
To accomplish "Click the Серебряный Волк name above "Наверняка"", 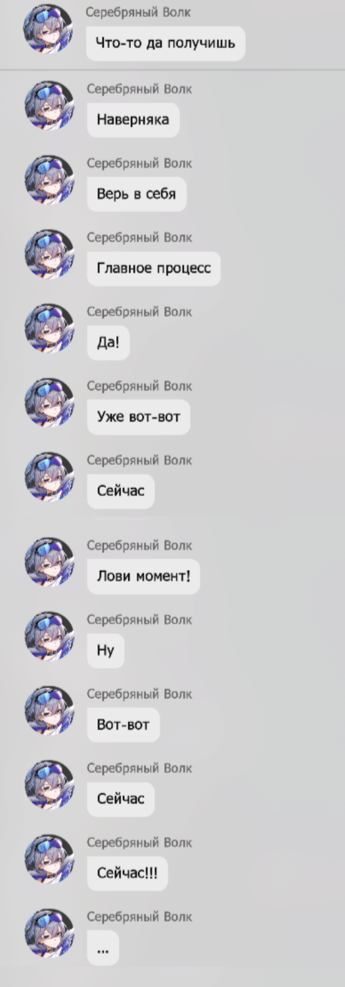I will 139,89.
